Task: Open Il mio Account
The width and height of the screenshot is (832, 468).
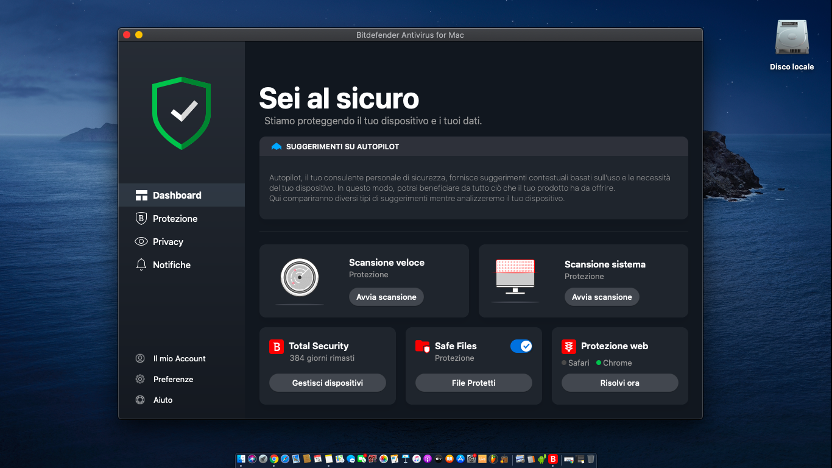Action: tap(171, 358)
